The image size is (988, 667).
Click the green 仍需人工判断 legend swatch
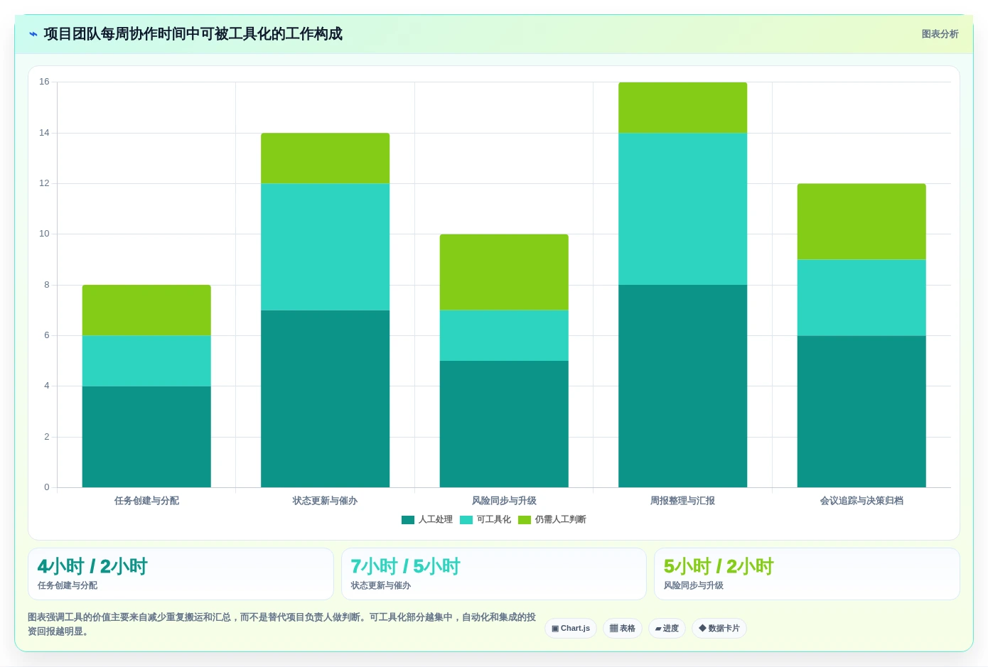525,520
